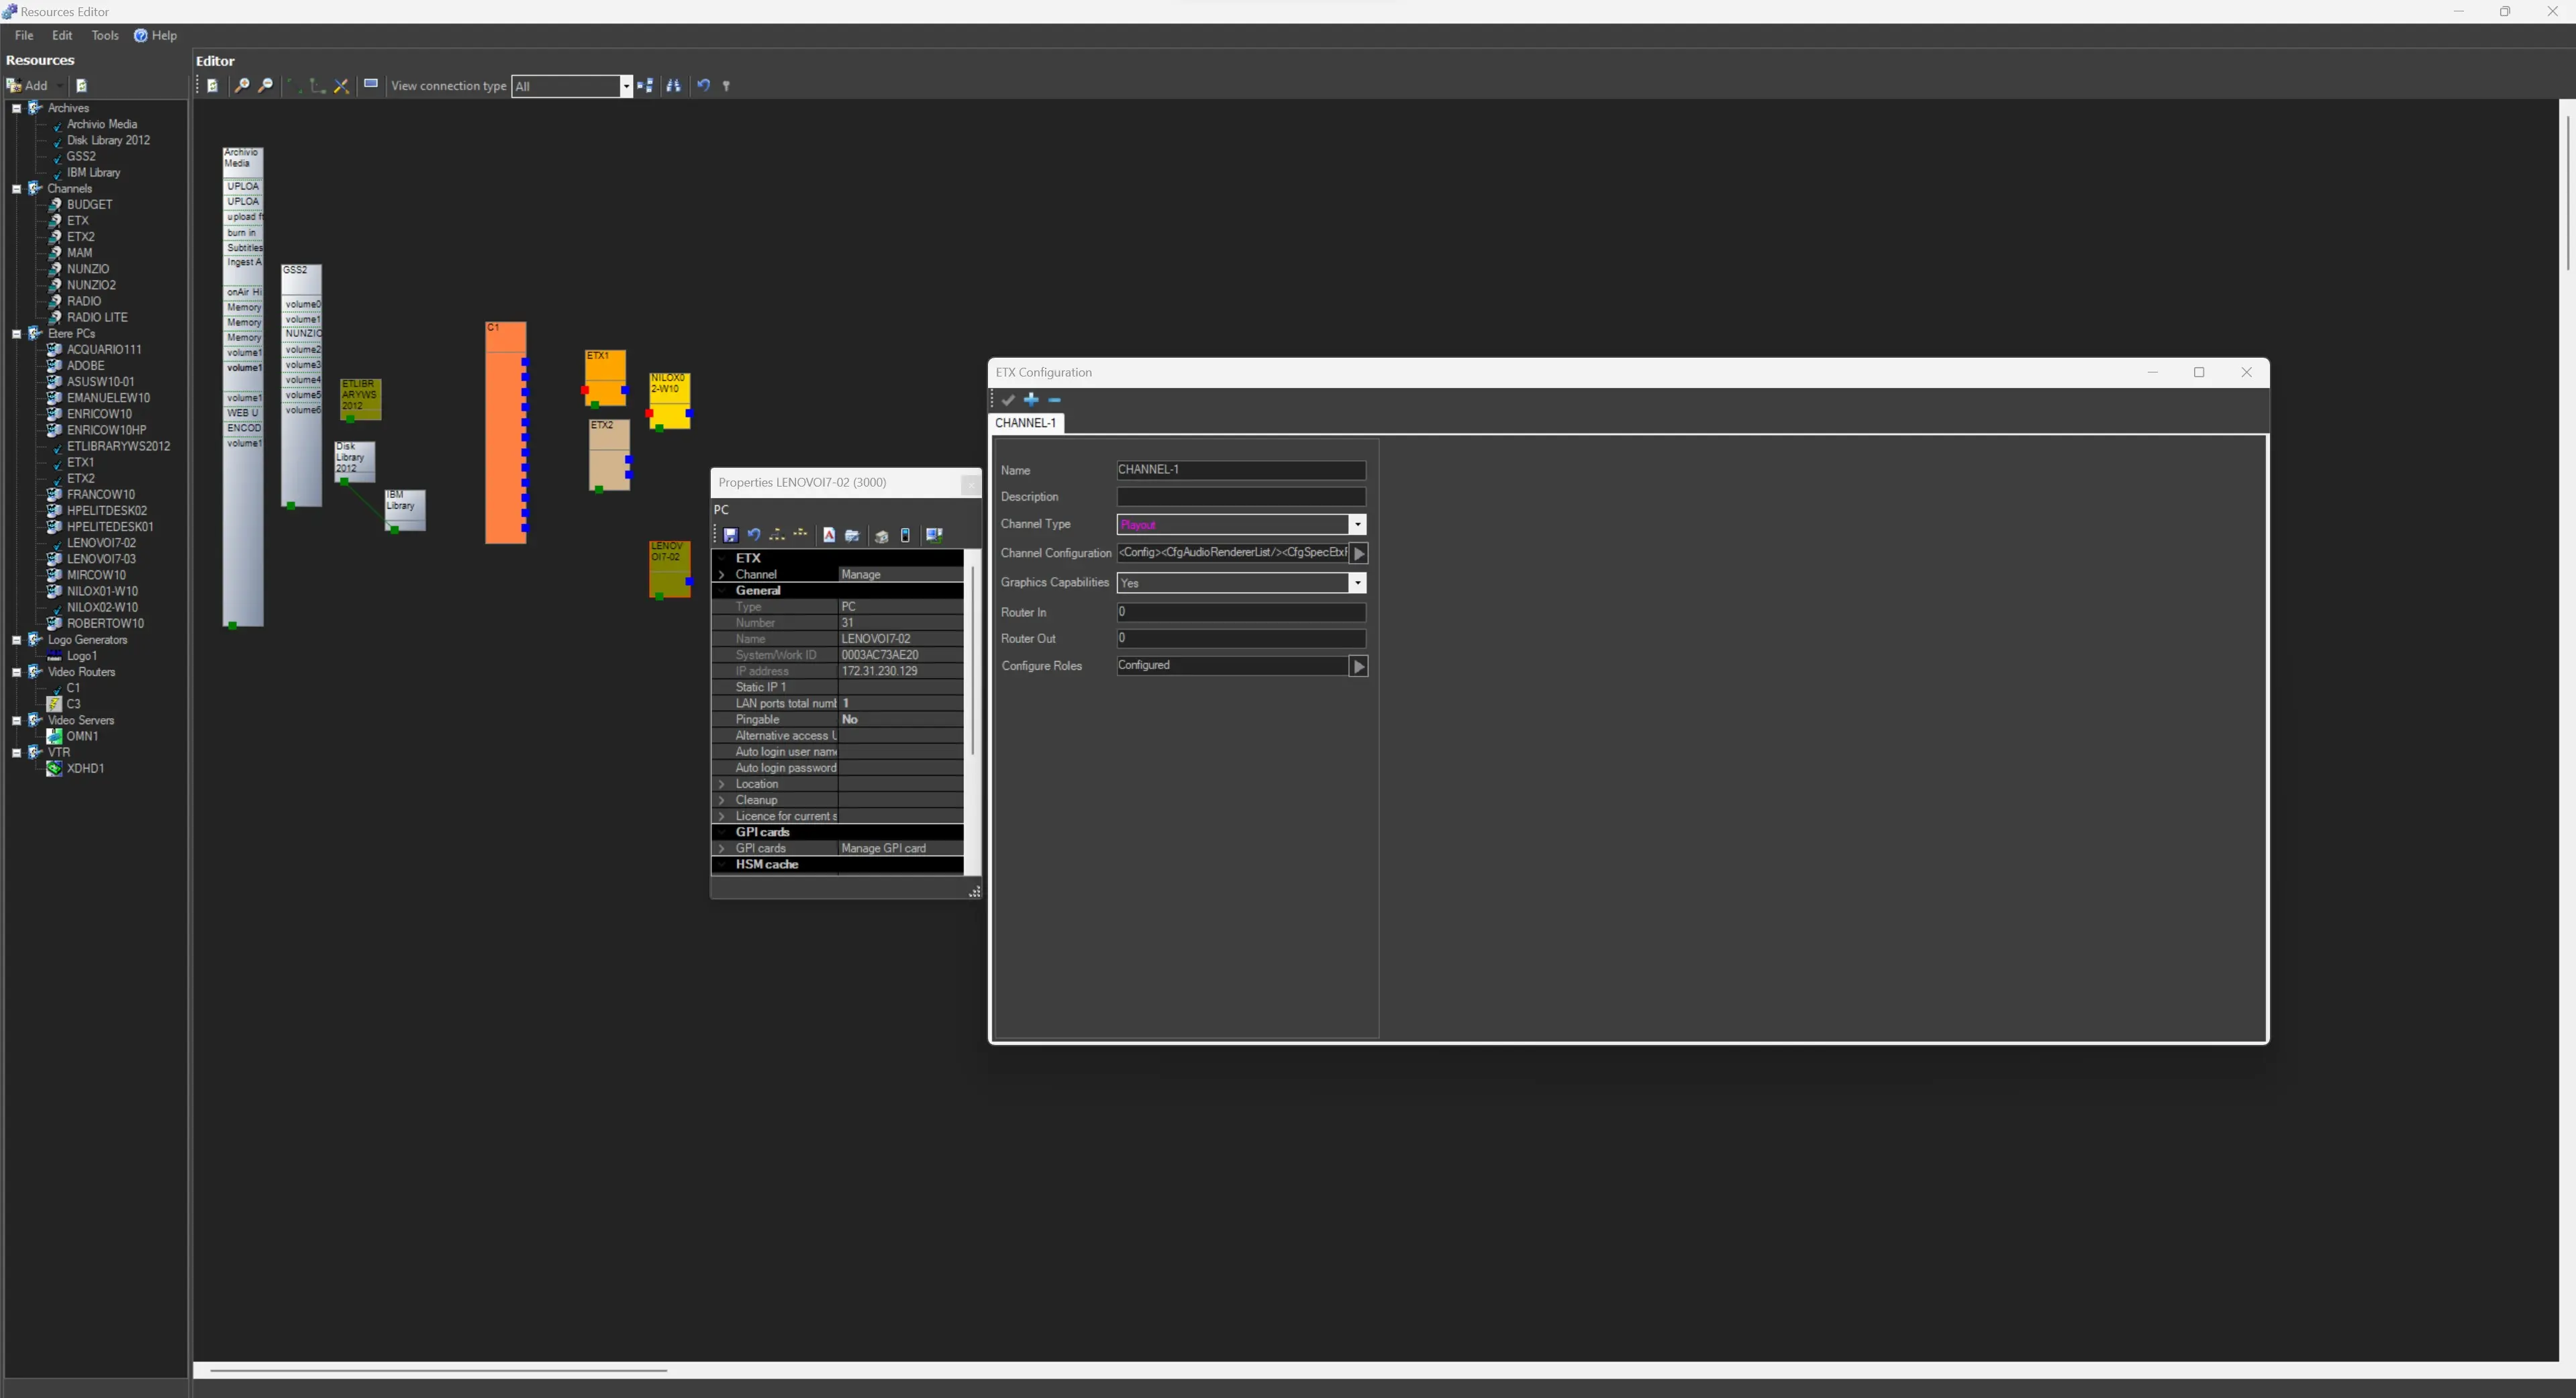Open the Graphics Capabilities dropdown
The height and width of the screenshot is (1398, 2576).
pyautogui.click(x=1357, y=583)
